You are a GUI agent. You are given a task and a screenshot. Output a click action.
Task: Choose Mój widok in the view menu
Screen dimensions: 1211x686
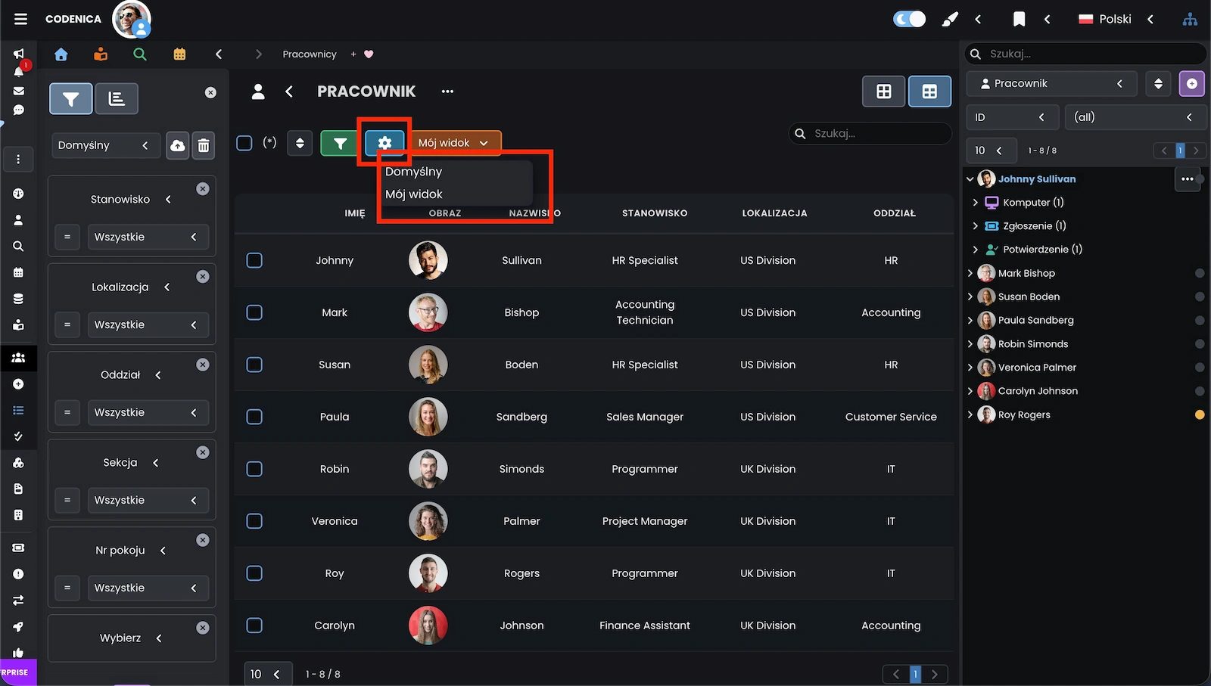point(414,194)
